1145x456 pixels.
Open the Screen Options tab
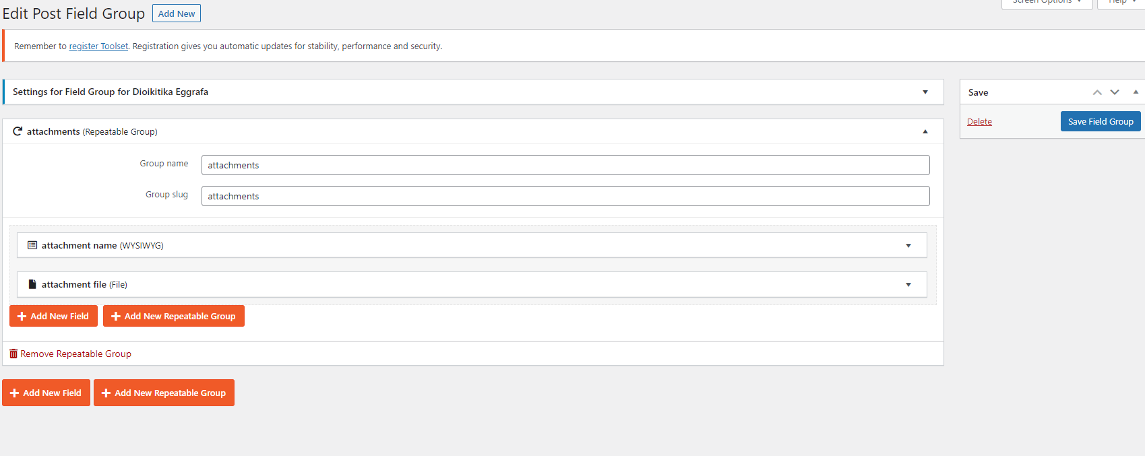click(x=1047, y=2)
